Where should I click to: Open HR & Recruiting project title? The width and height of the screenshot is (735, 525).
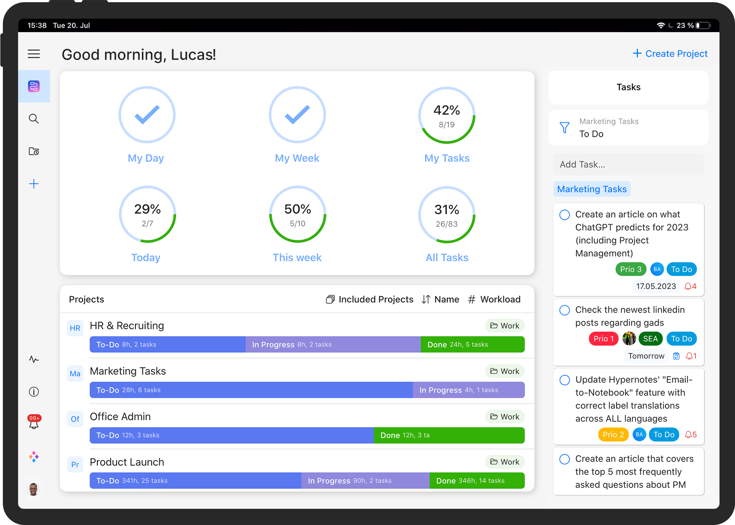pos(127,326)
